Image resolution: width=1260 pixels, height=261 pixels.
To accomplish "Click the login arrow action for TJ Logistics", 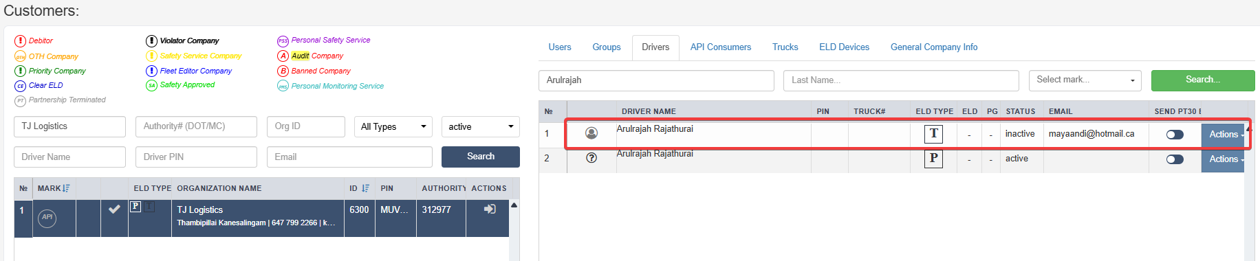I will coord(490,209).
